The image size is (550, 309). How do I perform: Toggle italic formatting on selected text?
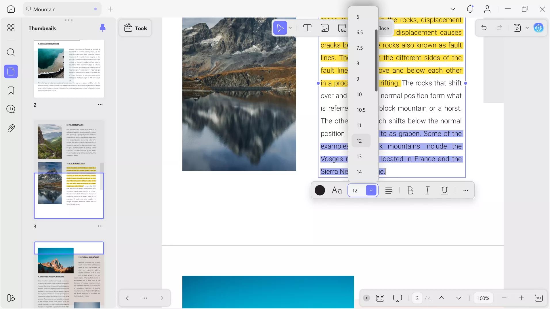427,190
